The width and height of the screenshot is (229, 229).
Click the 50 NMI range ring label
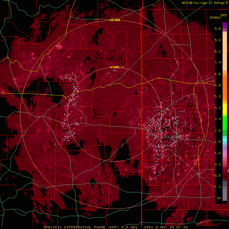114,67
